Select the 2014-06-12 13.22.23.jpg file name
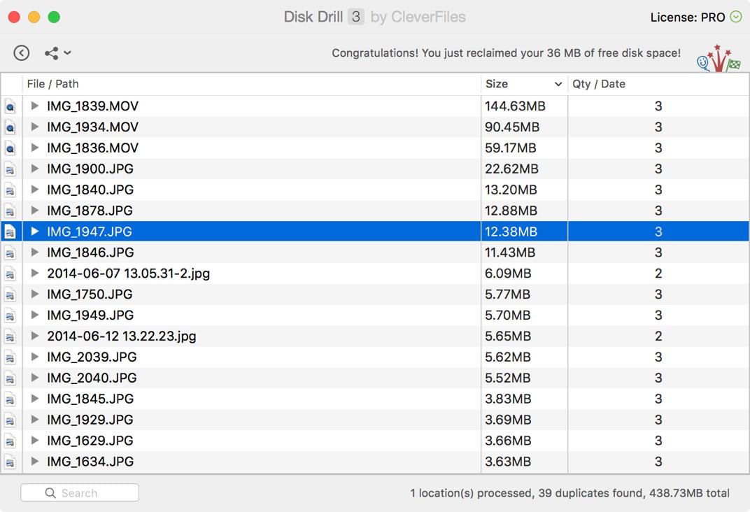 [122, 336]
